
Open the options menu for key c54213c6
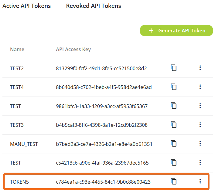pyautogui.click(x=200, y=162)
